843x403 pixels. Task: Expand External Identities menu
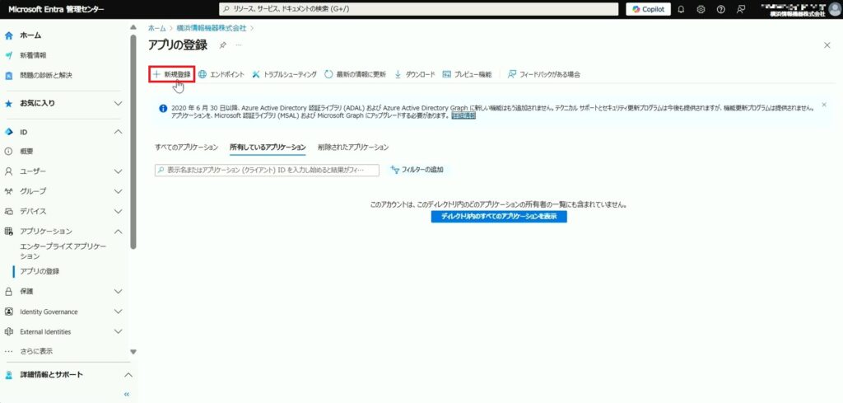119,331
